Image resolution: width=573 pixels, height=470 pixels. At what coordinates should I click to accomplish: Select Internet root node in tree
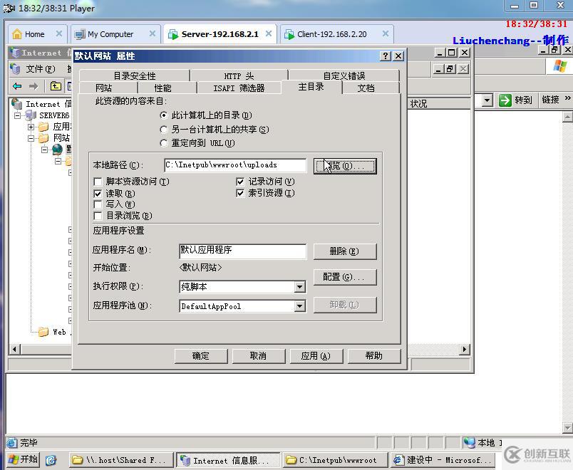41,104
